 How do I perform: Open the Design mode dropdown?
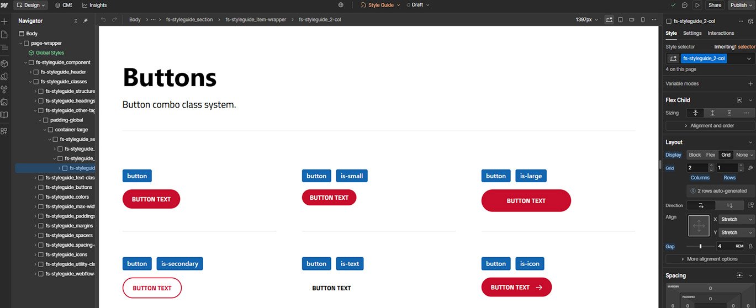(x=30, y=5)
